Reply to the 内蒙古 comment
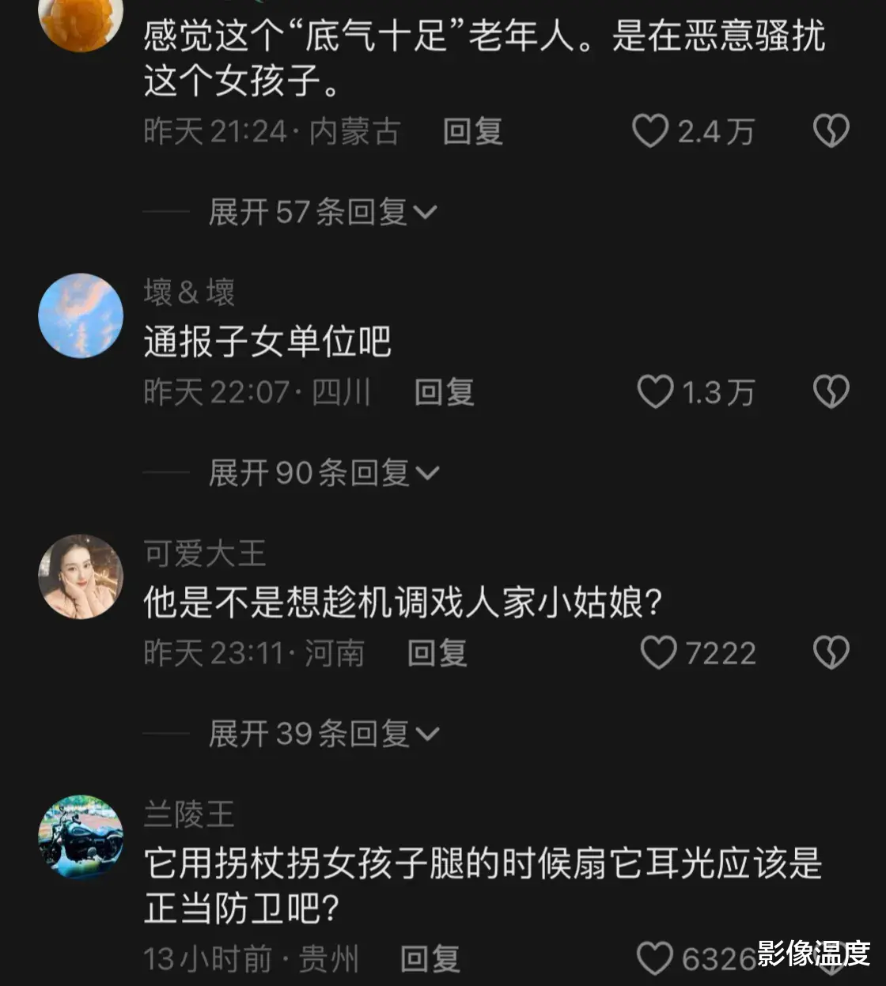 472,131
